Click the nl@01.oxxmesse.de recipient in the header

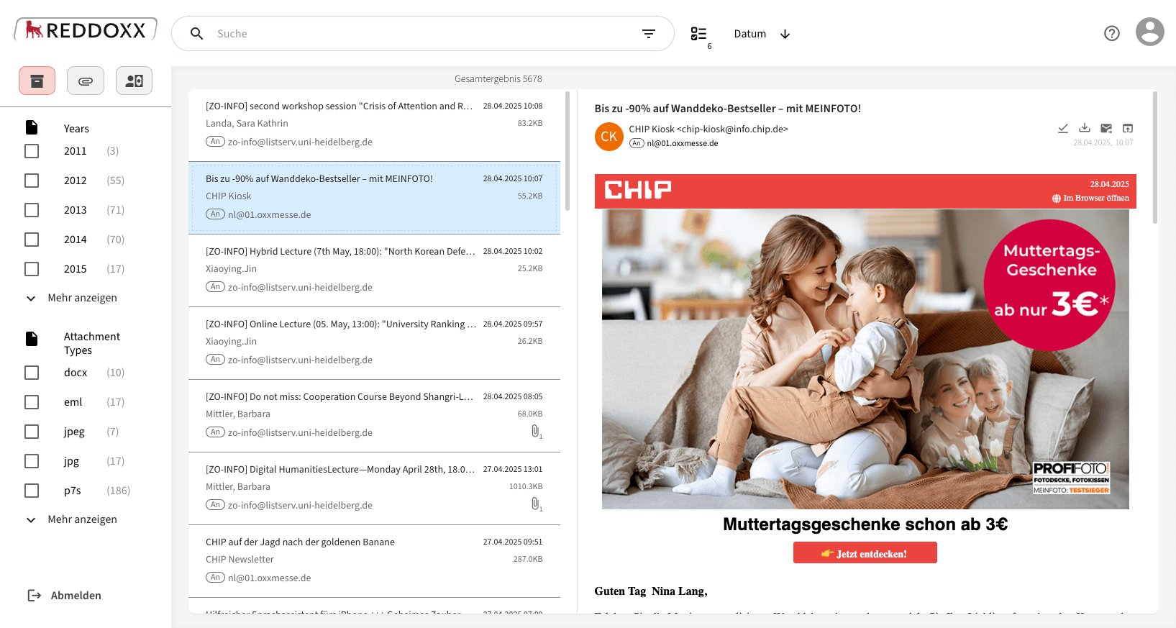click(x=683, y=143)
